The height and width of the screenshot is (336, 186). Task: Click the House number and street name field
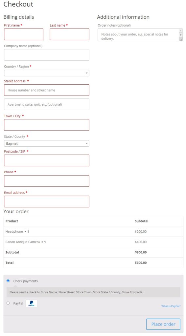47,90
